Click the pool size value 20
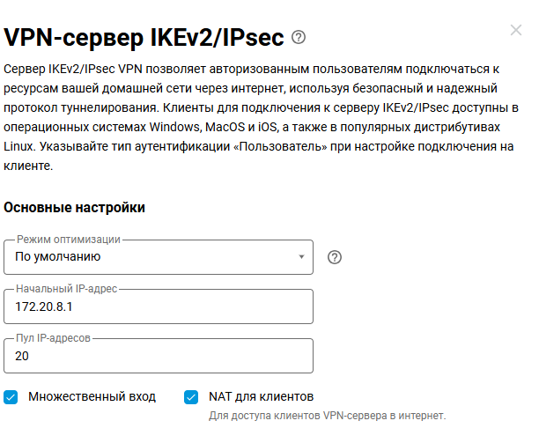The height and width of the screenshot is (443, 539). (x=22, y=356)
